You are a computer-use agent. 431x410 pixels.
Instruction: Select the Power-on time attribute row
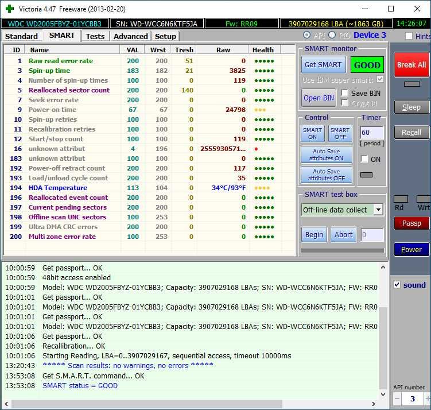click(x=150, y=110)
